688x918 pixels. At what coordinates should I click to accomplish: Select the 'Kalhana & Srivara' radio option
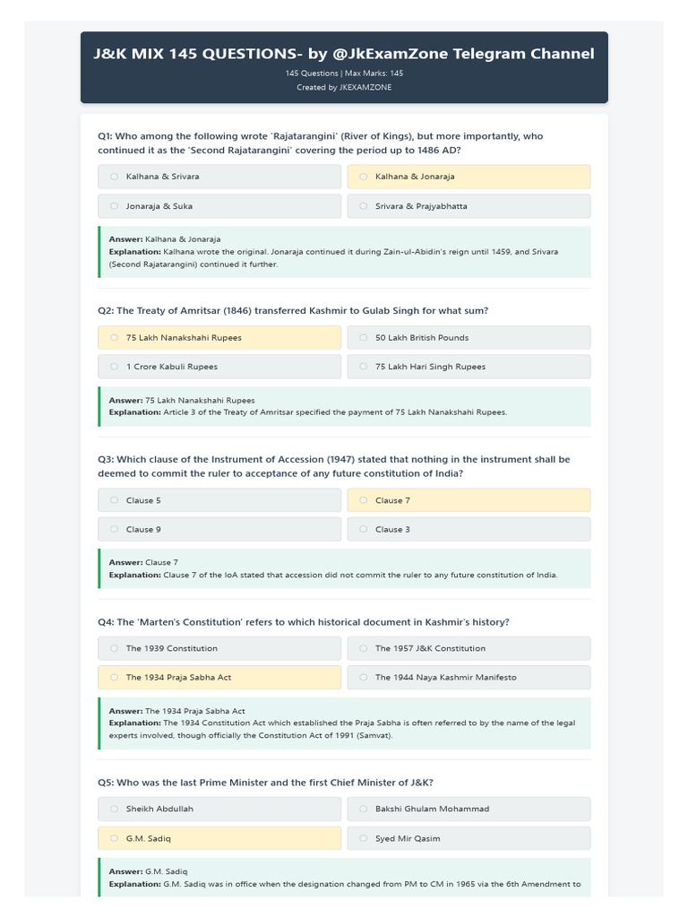coord(219,177)
